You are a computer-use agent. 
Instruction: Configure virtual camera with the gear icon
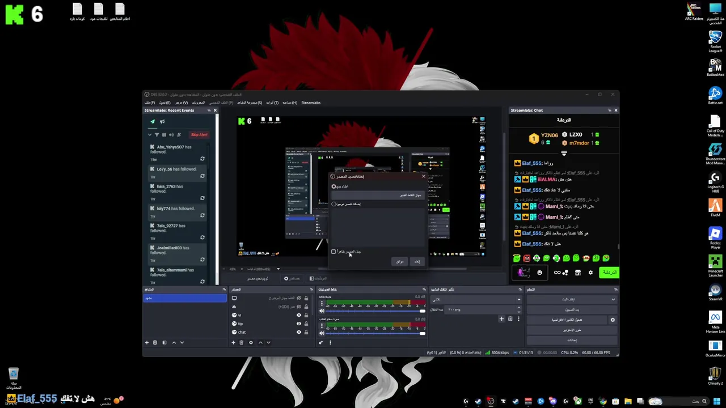[613, 320]
